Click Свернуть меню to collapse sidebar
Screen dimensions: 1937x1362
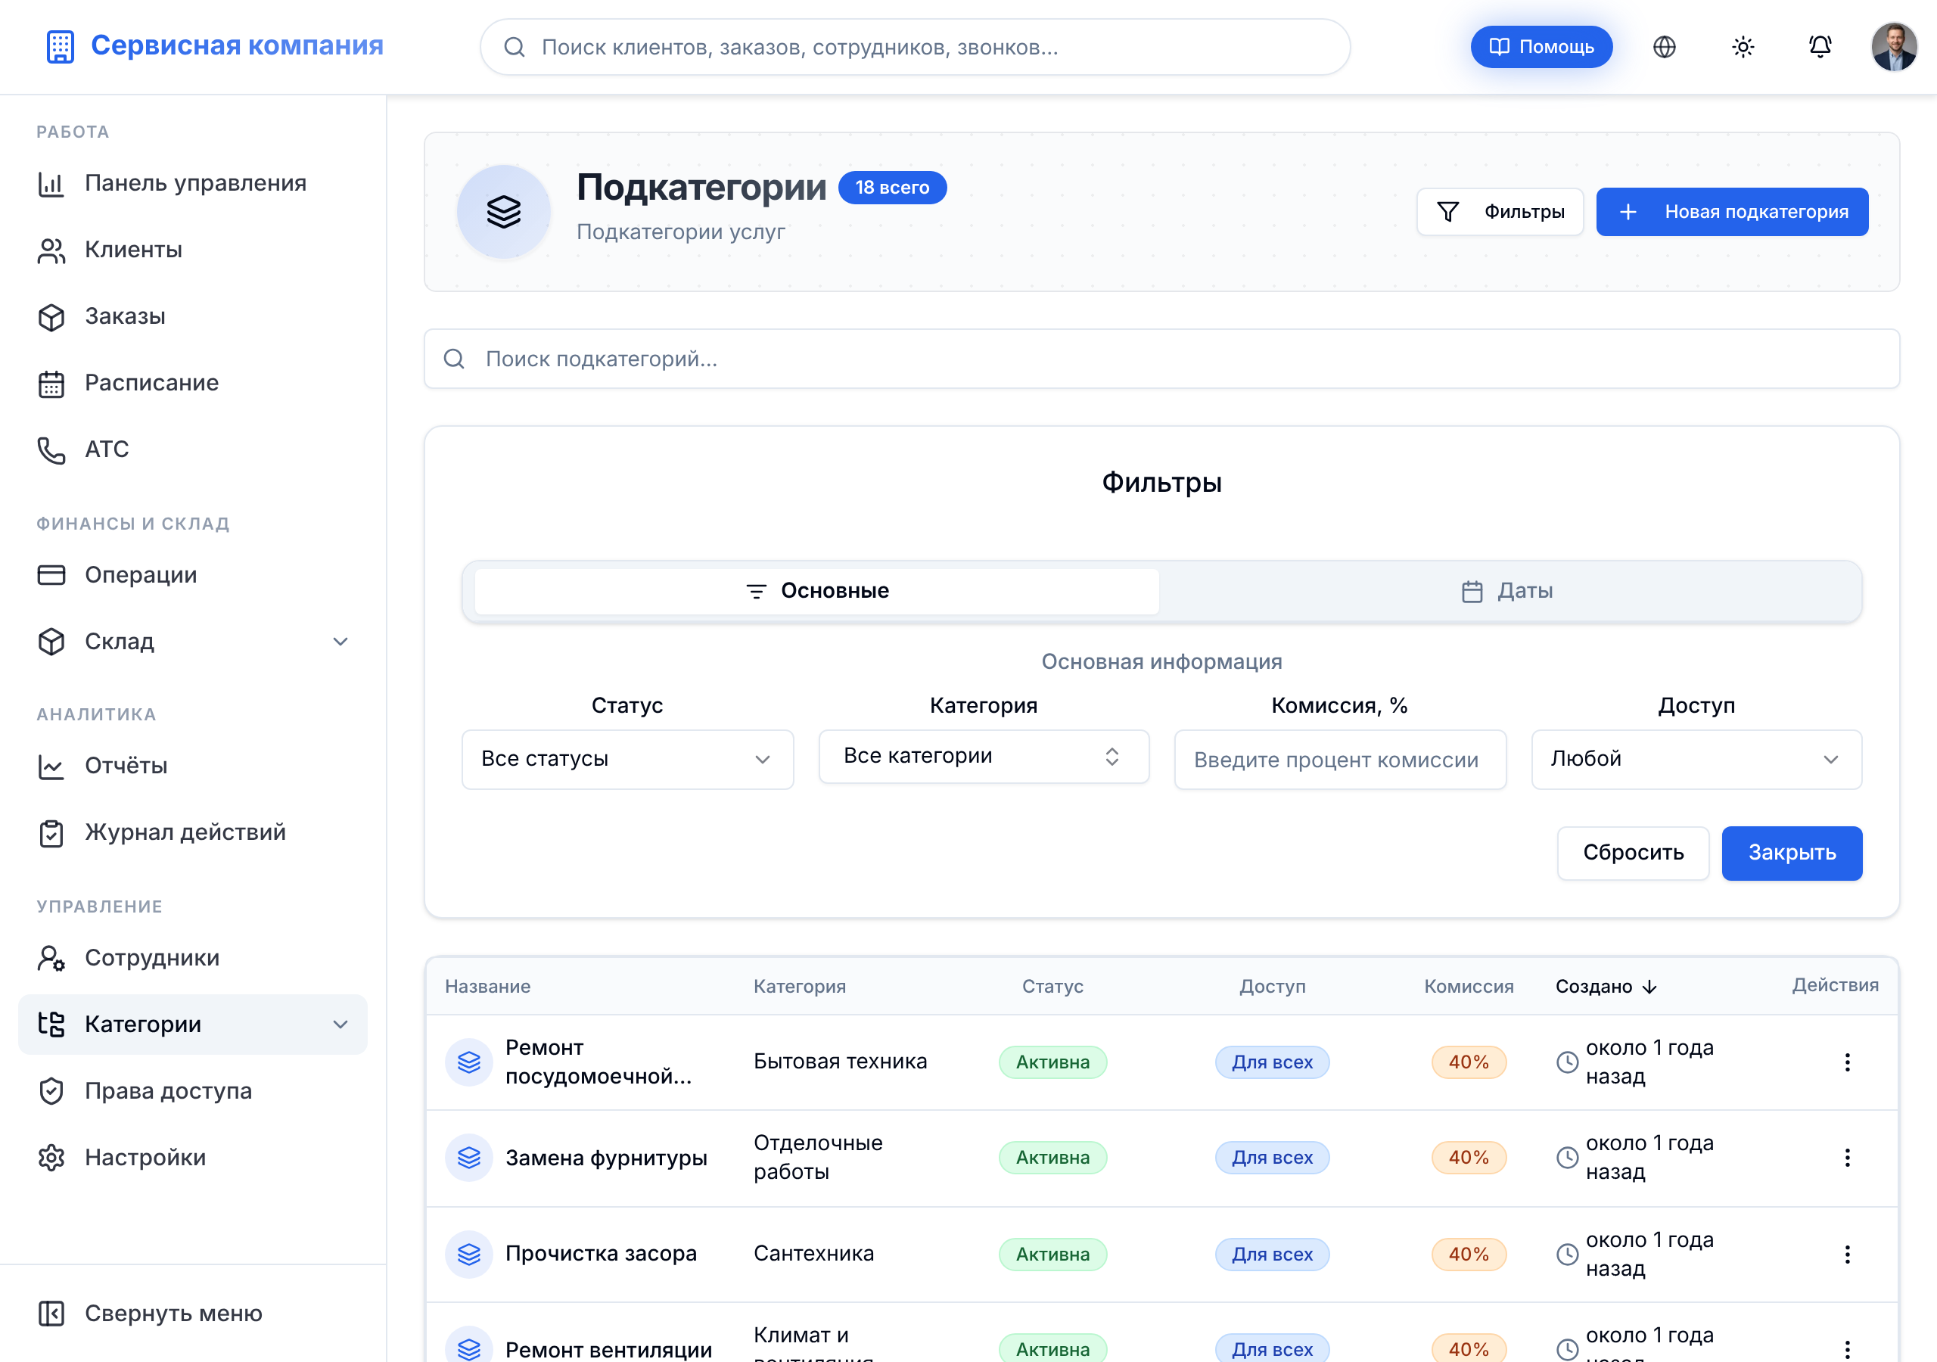193,1313
